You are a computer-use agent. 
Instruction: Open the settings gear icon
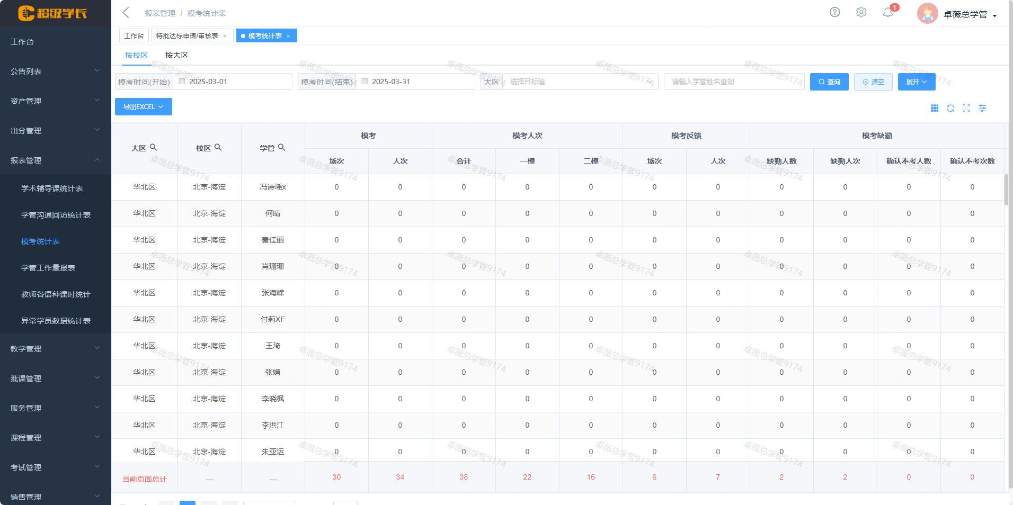pos(861,12)
